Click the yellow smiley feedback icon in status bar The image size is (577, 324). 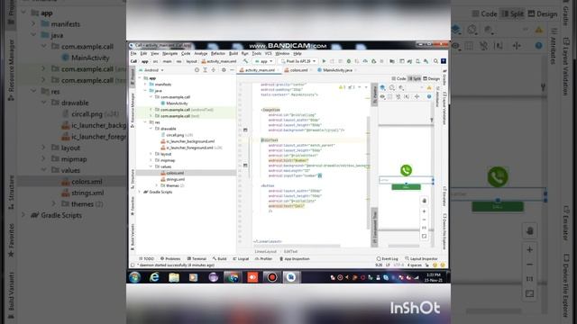435,265
